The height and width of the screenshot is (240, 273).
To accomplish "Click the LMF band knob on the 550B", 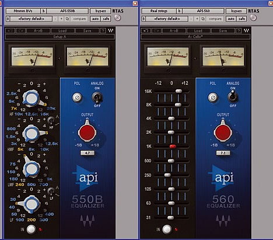I will click(x=32, y=168).
